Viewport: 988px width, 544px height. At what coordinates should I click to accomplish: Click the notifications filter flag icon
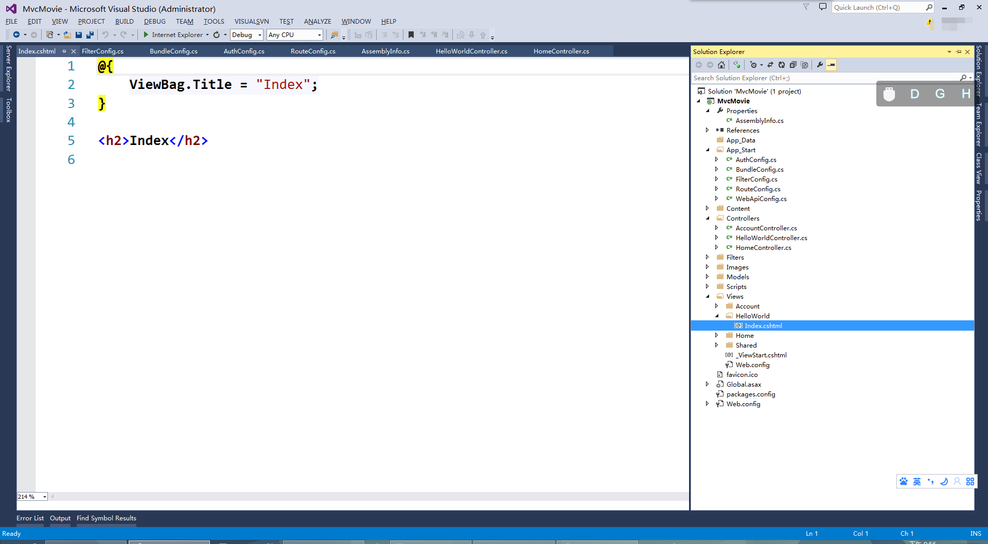click(x=806, y=7)
